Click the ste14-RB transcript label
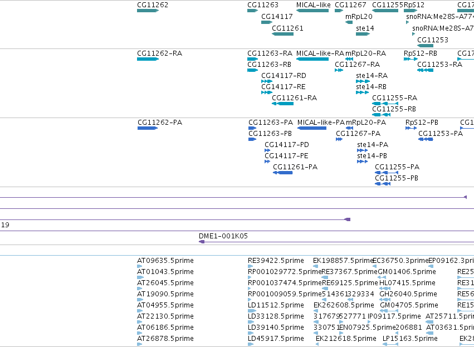Image resolution: width=474 pixels, height=347 pixels. point(371,87)
